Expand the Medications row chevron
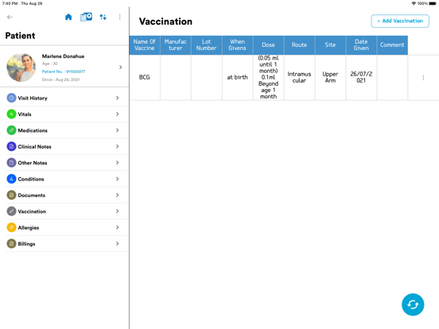This screenshot has width=439, height=329. tap(118, 130)
